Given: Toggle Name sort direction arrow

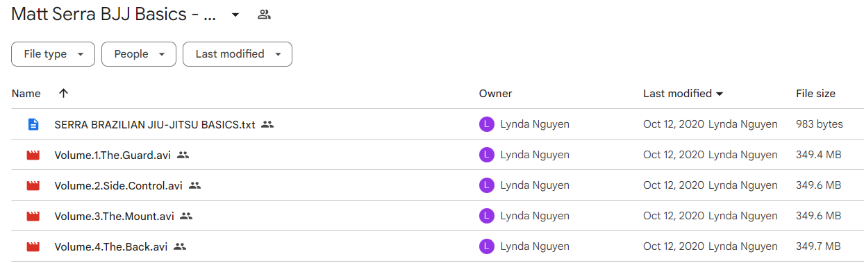Looking at the screenshot, I should click(63, 94).
